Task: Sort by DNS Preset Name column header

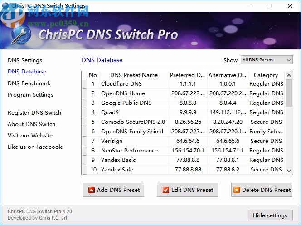Action: 134,75
